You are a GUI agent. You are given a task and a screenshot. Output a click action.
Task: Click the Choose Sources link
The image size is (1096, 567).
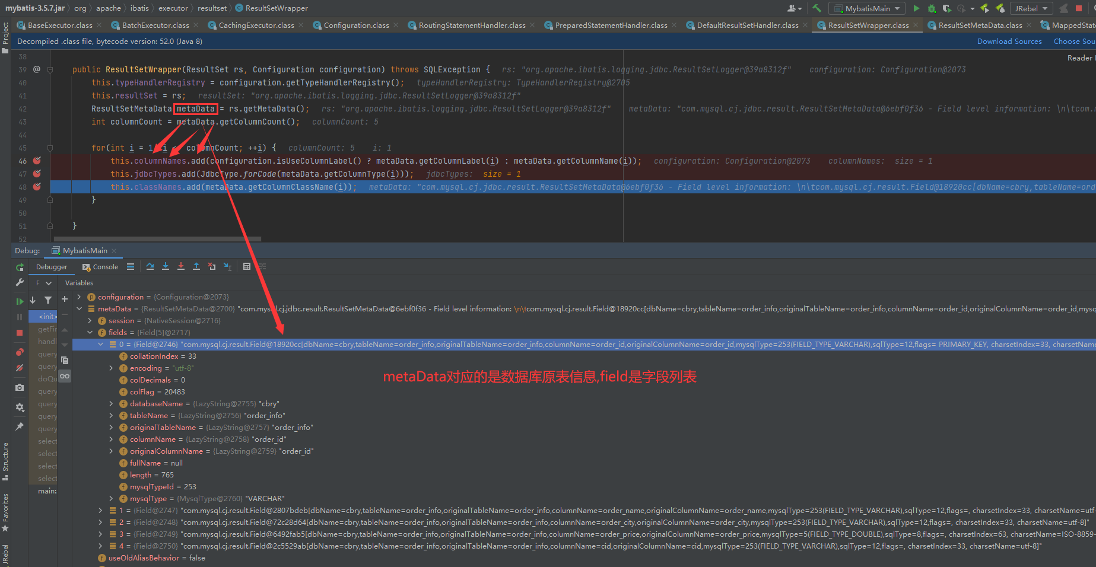pos(1074,42)
